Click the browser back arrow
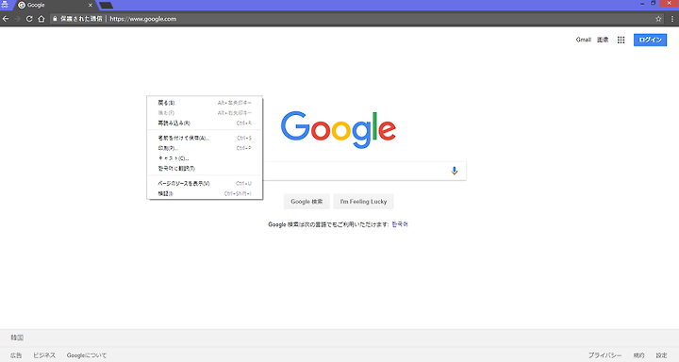Viewport: 679px width, 362px height. [6, 19]
